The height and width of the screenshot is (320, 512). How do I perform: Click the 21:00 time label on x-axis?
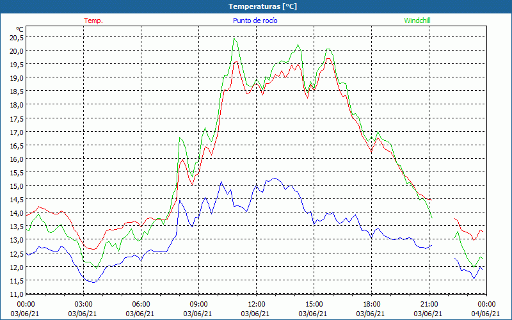[429, 305]
